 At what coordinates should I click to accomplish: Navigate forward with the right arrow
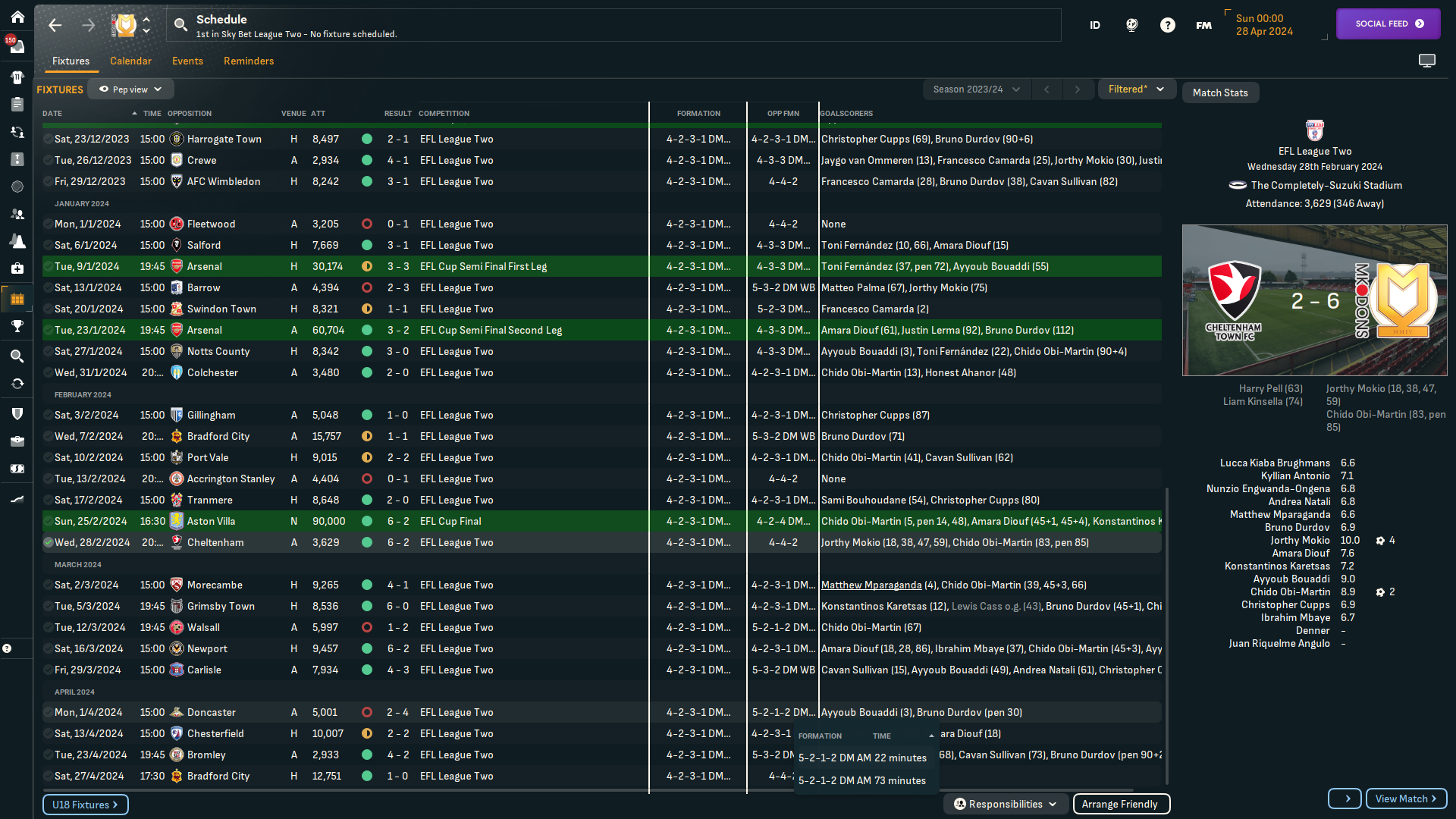tap(89, 25)
